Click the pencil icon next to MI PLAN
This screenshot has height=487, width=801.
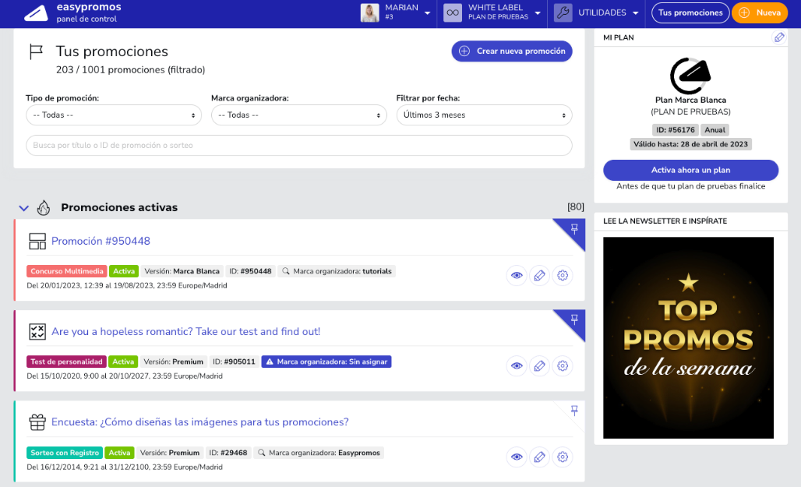point(779,37)
